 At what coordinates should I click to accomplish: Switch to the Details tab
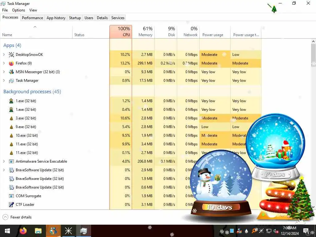click(x=102, y=18)
